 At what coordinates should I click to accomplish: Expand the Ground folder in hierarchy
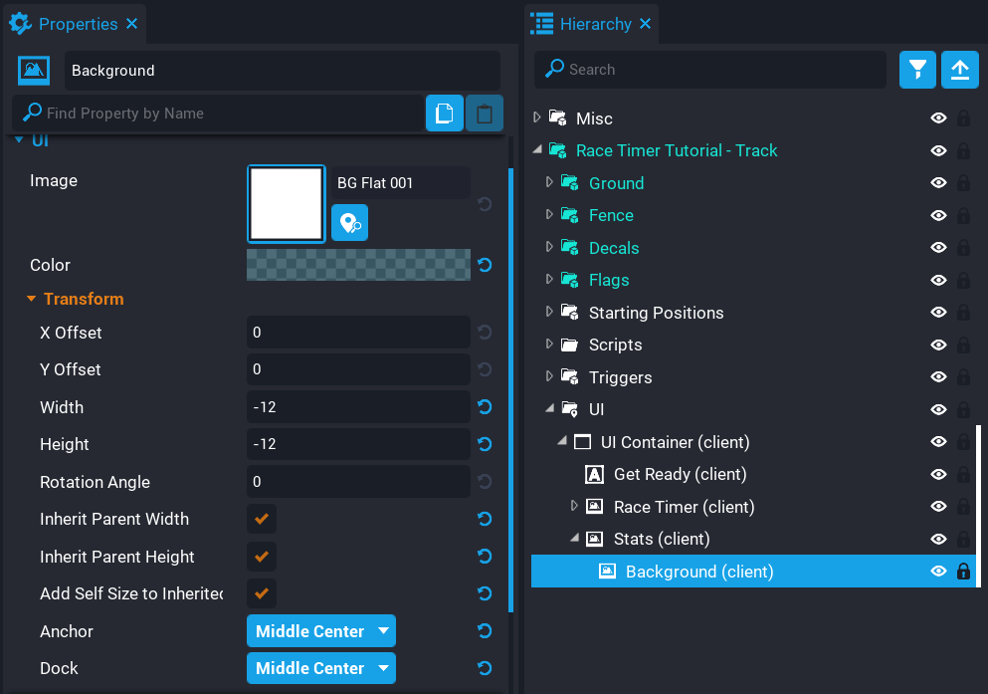[549, 183]
